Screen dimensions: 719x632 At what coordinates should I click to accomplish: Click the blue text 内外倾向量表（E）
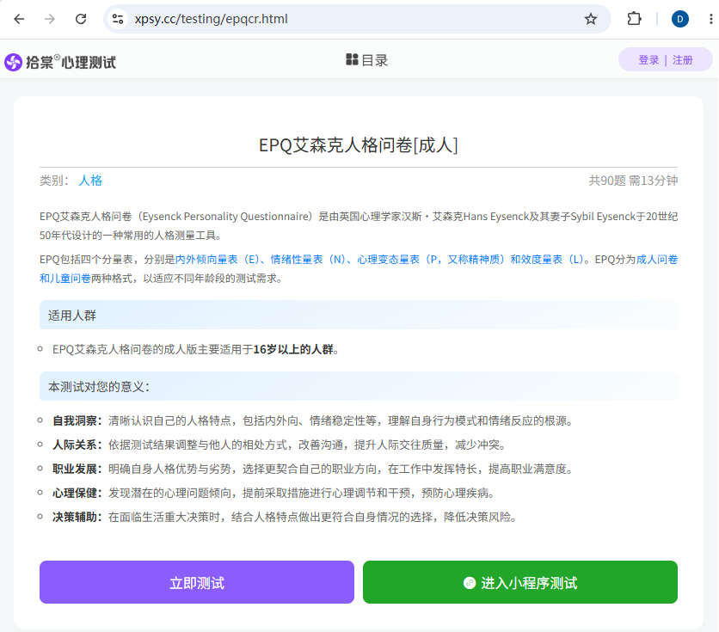(218, 260)
